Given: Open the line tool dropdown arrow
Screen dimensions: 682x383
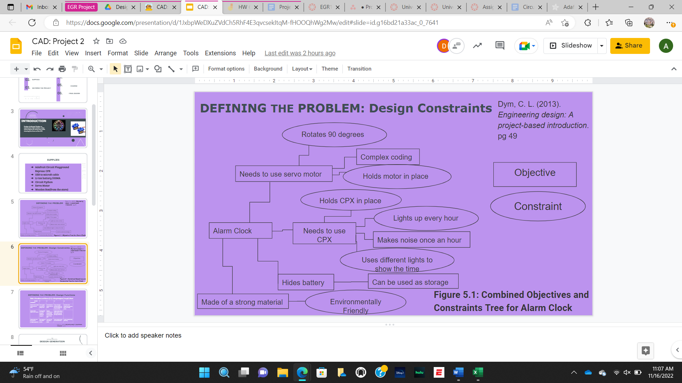Looking at the screenshot, I should click(x=180, y=69).
